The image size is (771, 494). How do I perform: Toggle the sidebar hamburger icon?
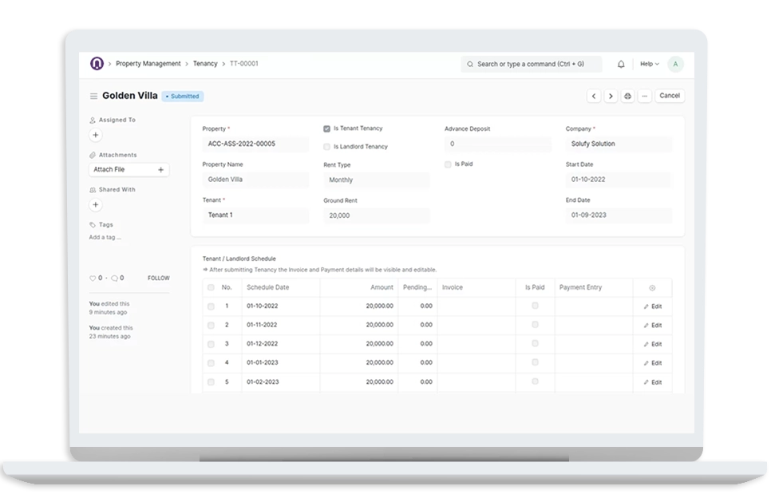pos(93,96)
